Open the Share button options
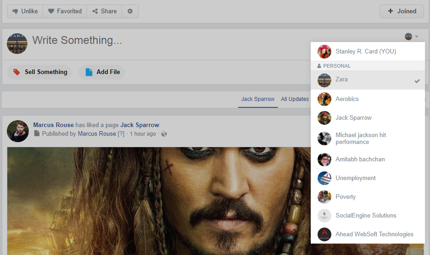 104,11
